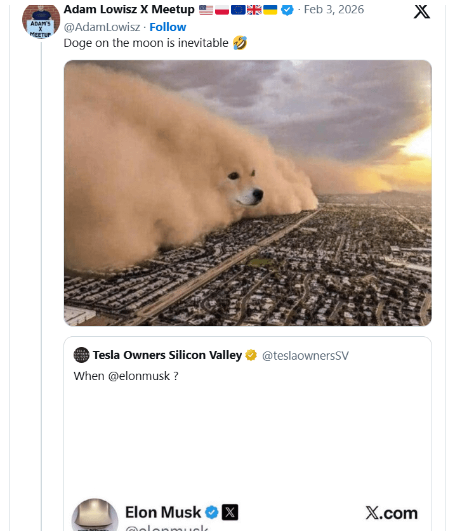This screenshot has width=455, height=531.
Task: Click the X logo in the top-right corner
Action: 421,11
